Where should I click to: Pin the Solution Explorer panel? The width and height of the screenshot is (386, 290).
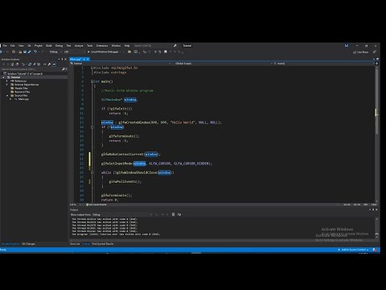coord(62,60)
